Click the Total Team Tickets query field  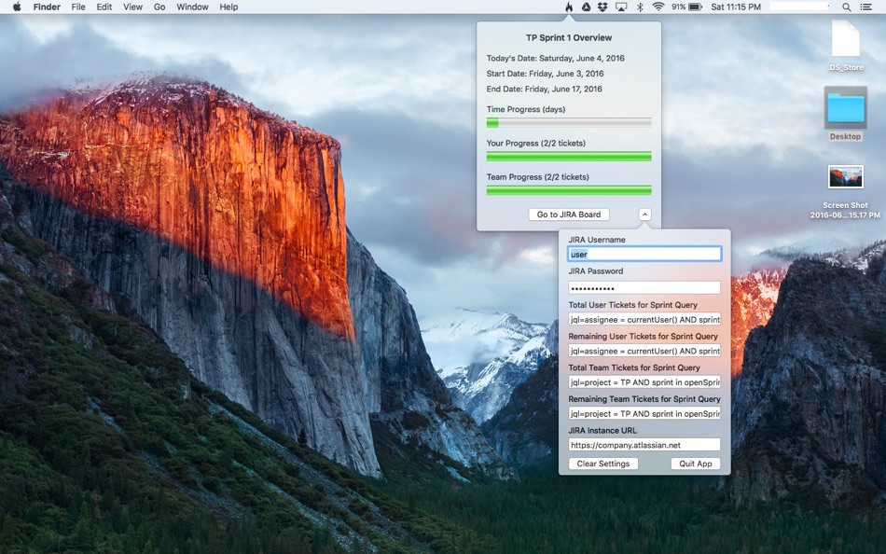coord(644,382)
